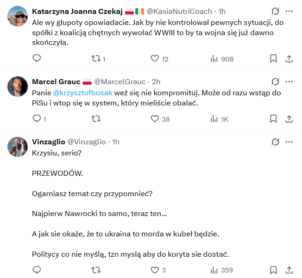
Task: Open more options on Vinzaglio's tweet
Action: tap(289, 142)
